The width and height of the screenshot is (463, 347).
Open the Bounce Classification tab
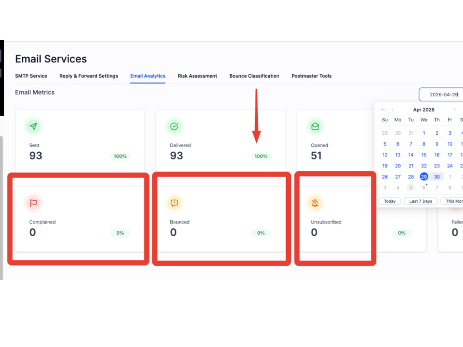[x=254, y=76]
